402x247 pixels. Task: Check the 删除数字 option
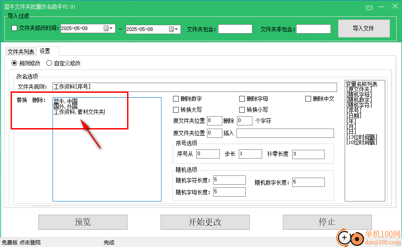pyautogui.click(x=176, y=99)
